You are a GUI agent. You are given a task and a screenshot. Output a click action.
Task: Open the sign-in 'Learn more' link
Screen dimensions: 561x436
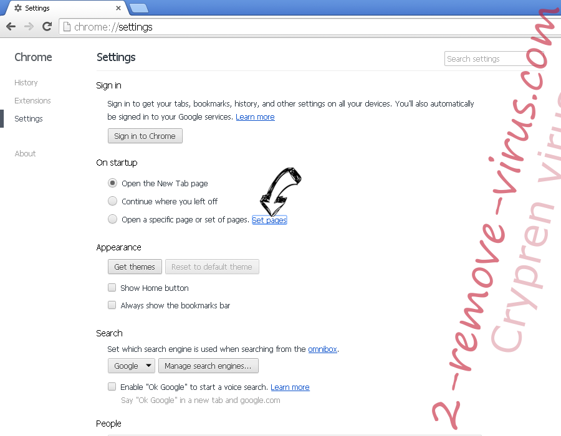(255, 117)
